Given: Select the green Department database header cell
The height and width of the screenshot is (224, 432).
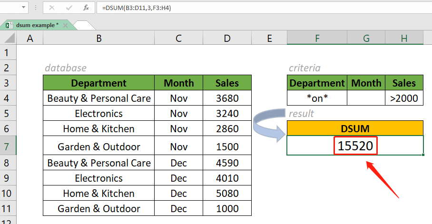Looking at the screenshot, I should [x=98, y=83].
